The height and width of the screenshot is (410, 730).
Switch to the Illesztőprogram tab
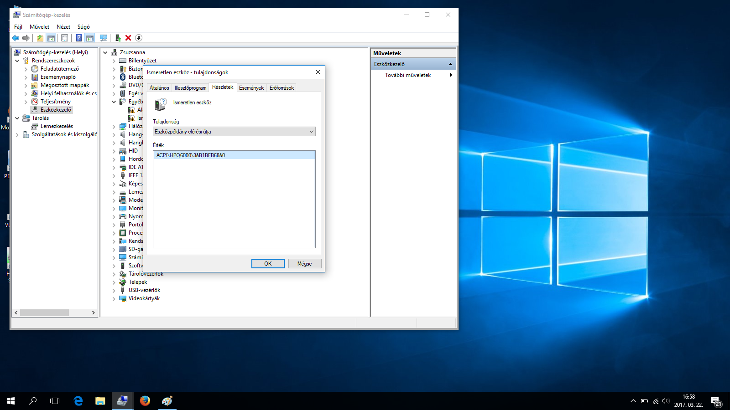click(191, 88)
